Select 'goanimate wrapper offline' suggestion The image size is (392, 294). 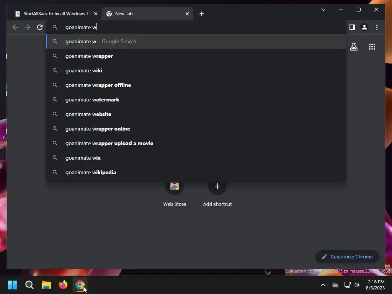pos(196,85)
